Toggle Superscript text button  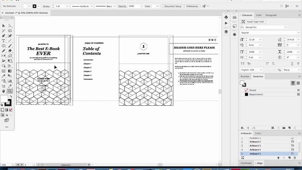point(268,64)
